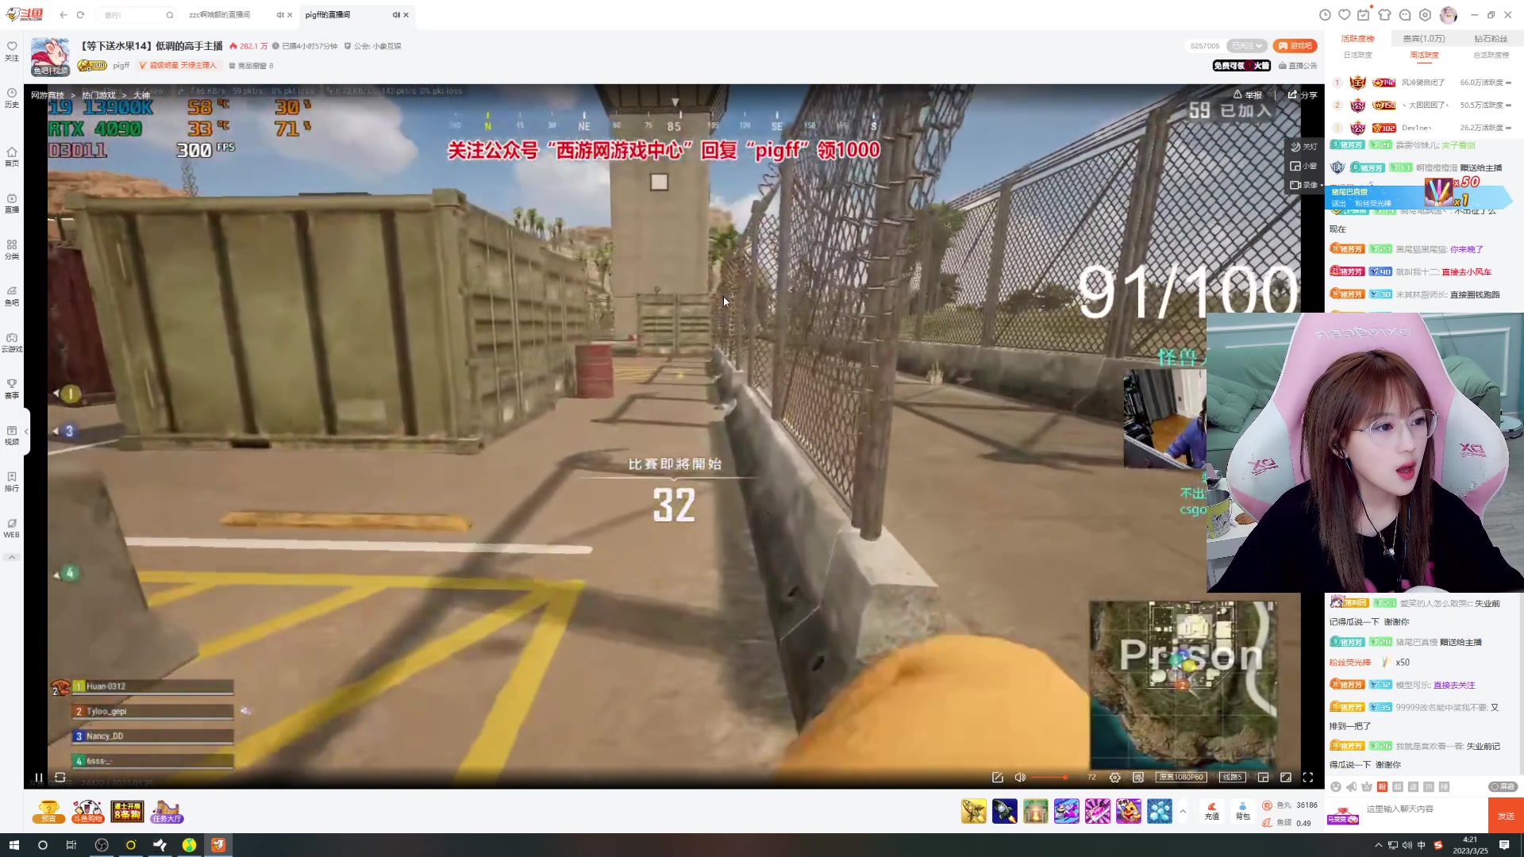This screenshot has width=1524, height=857.
Task: Open the WEB version sidebar icon
Action: tap(12, 528)
